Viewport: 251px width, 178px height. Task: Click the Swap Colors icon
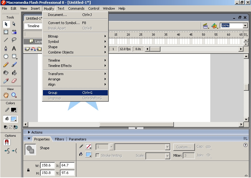coord(16,127)
